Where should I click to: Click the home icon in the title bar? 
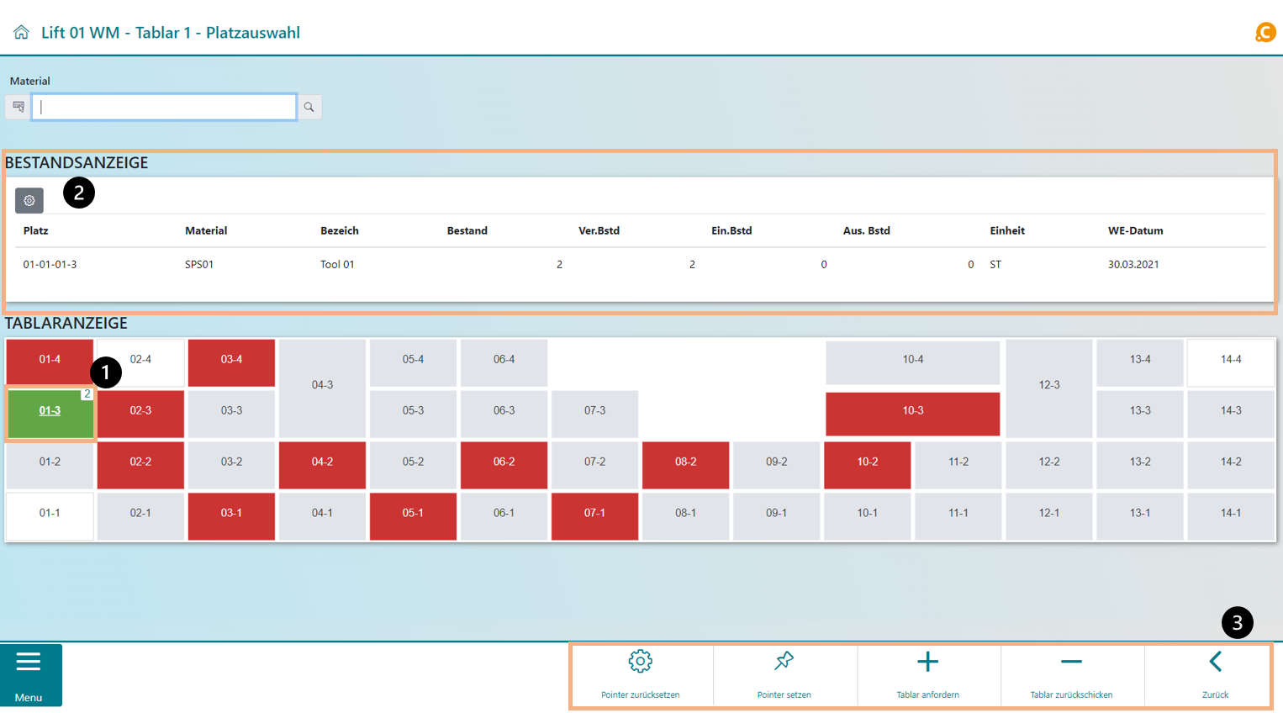[21, 33]
